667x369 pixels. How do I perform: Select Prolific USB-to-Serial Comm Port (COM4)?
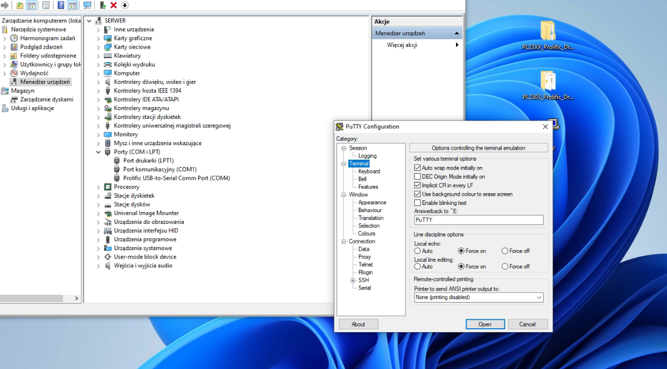176,178
